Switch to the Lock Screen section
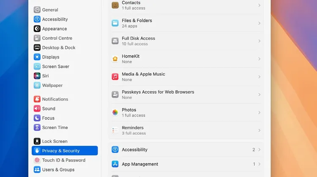This screenshot has width=317, height=177. (65, 141)
